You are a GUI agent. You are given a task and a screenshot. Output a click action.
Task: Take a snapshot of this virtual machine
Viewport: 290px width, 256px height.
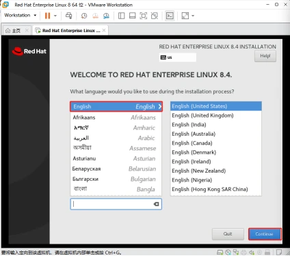coord(84,16)
